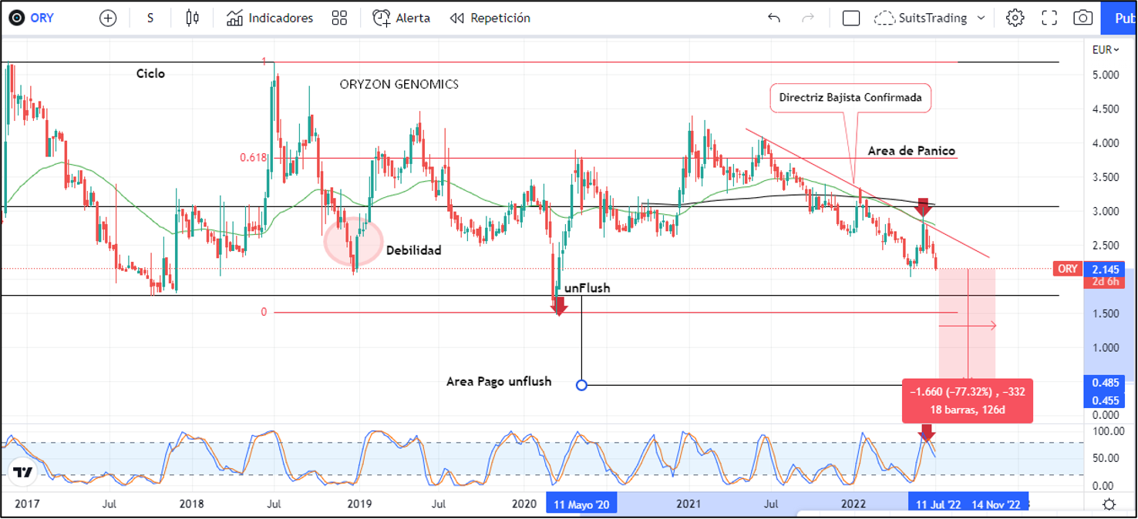Open the indicator templates grid icon
Viewport: 1138px width, 519px height.
(x=339, y=18)
